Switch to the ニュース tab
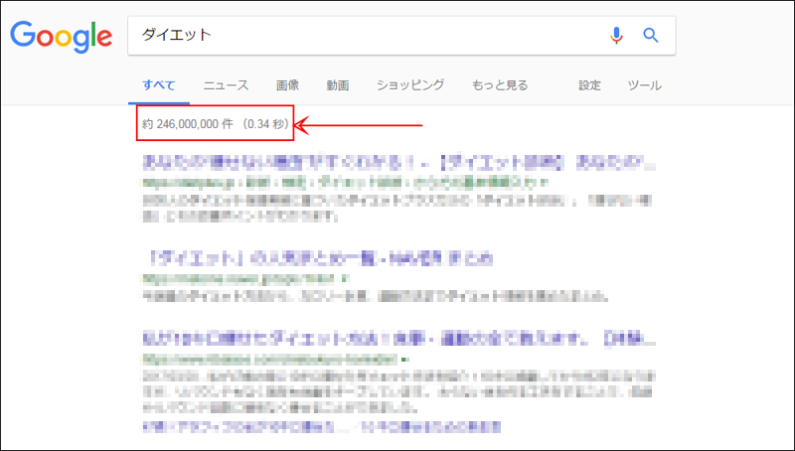 coord(227,85)
